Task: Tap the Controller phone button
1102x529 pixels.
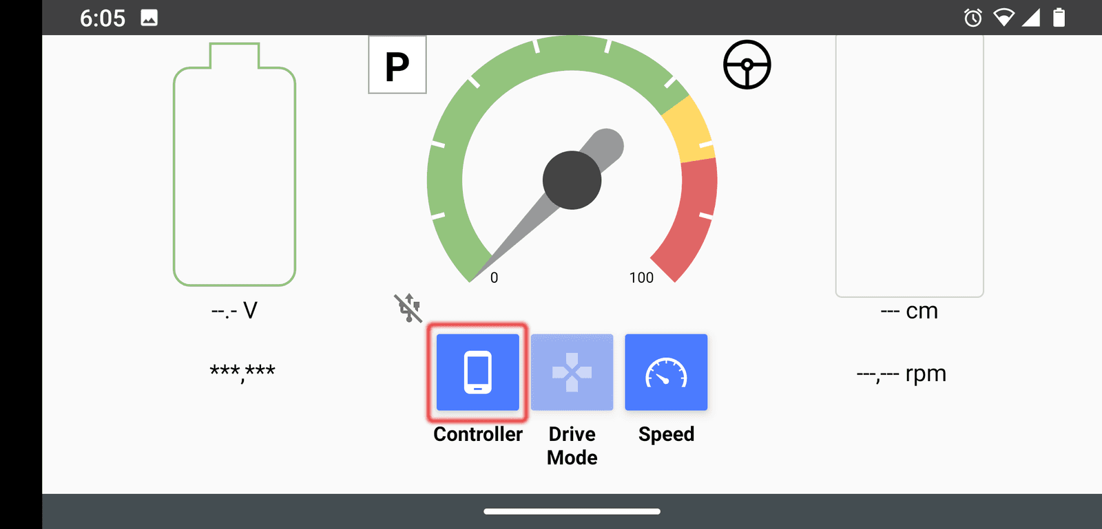Action: (x=477, y=372)
